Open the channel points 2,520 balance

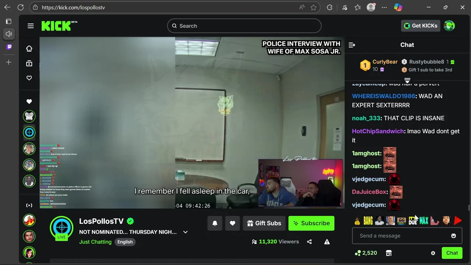point(366,253)
